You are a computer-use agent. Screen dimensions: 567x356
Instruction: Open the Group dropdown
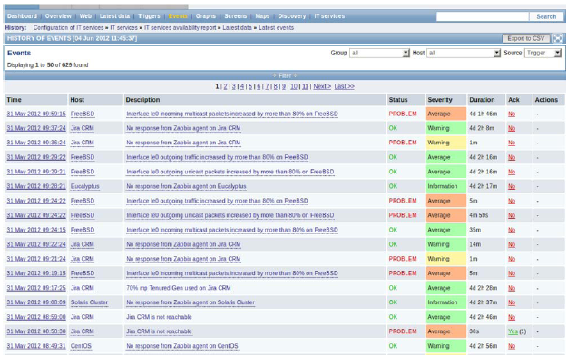(379, 54)
